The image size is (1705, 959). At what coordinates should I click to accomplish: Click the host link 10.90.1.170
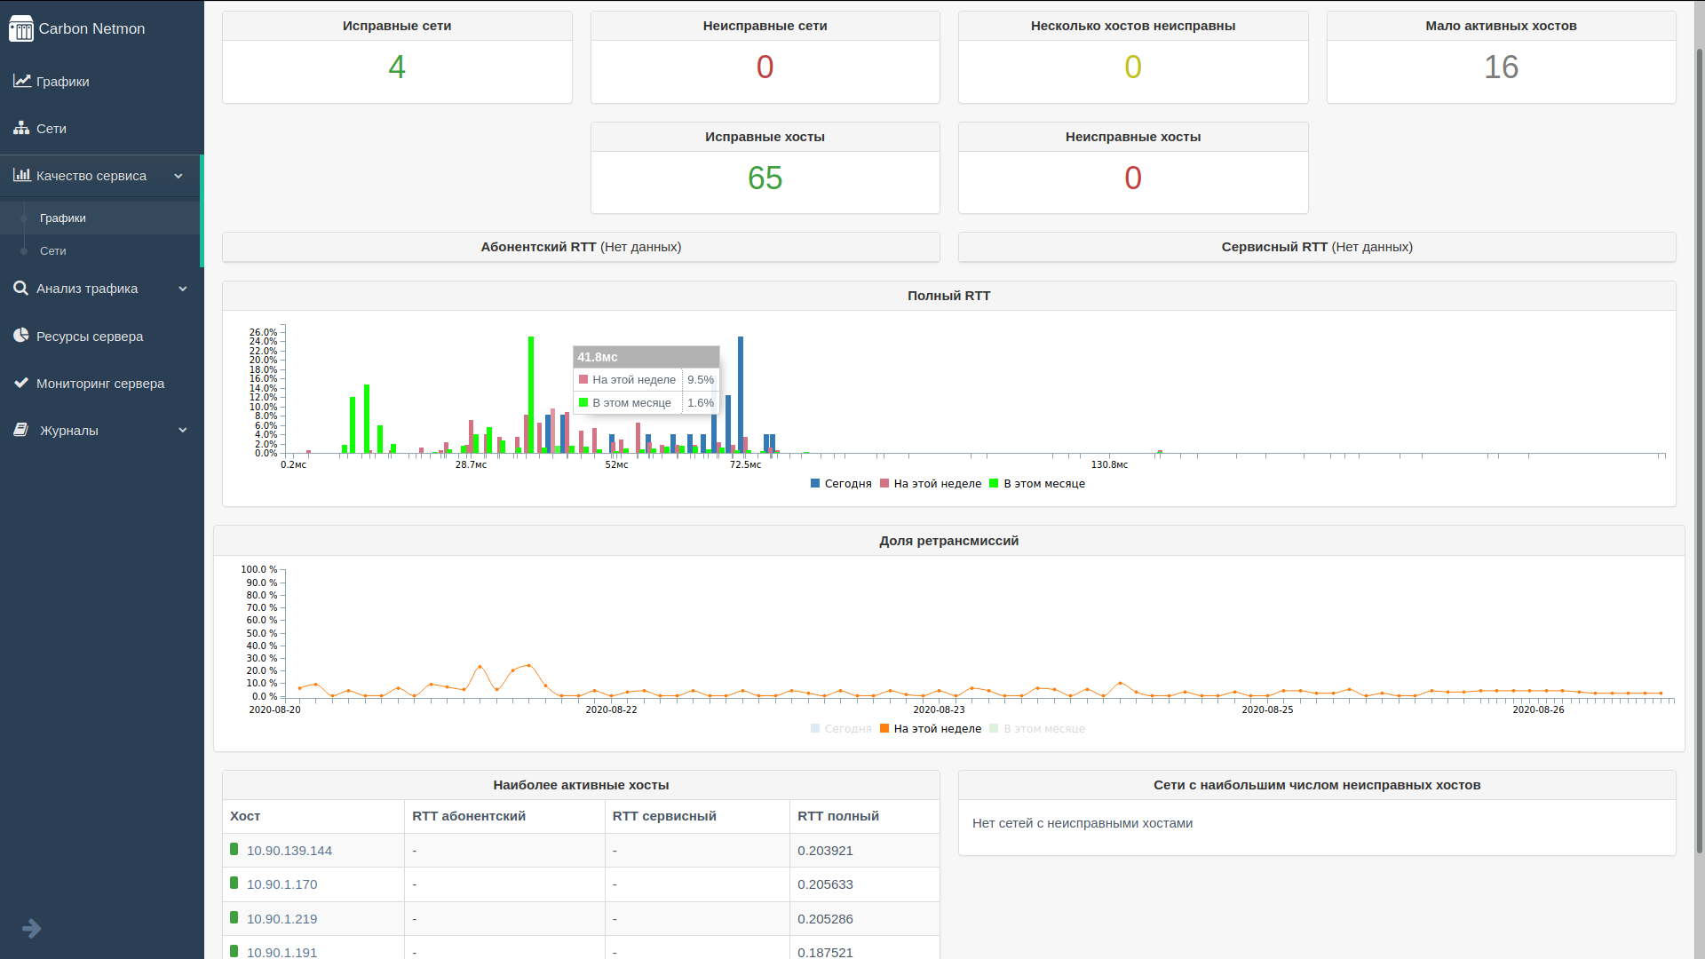(281, 884)
